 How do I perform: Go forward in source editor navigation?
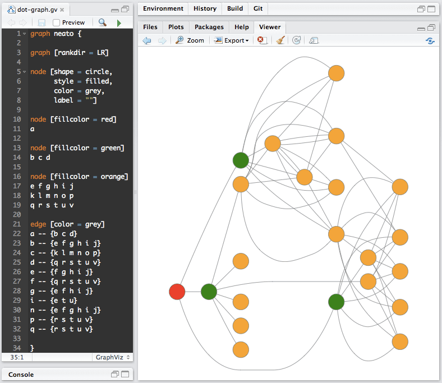pyautogui.click(x=23, y=22)
